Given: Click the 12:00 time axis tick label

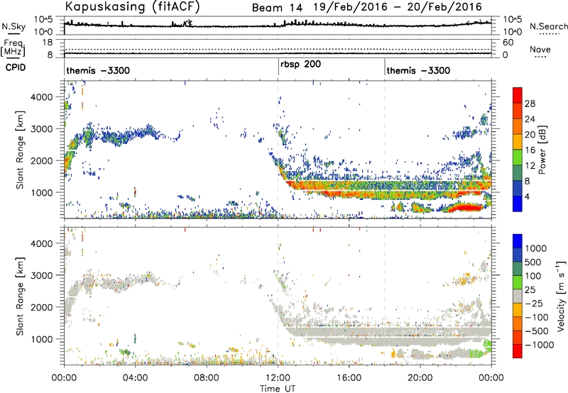Looking at the screenshot, I should click(278, 378).
